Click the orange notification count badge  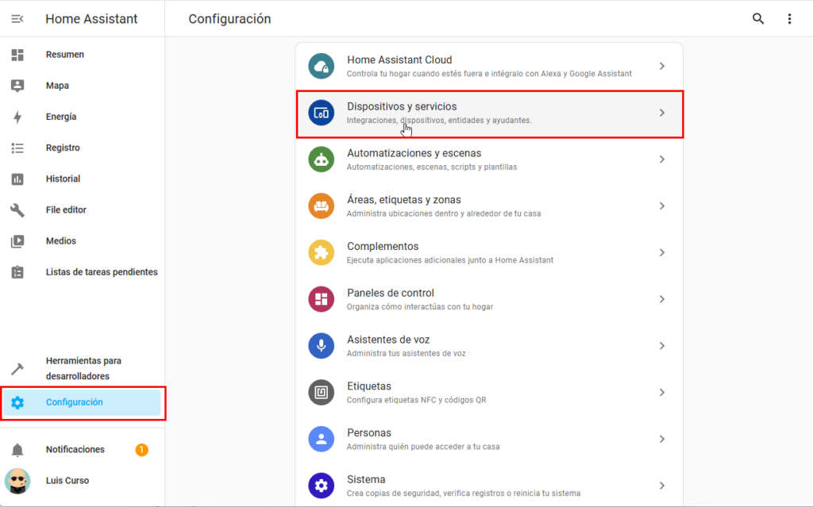coord(142,450)
